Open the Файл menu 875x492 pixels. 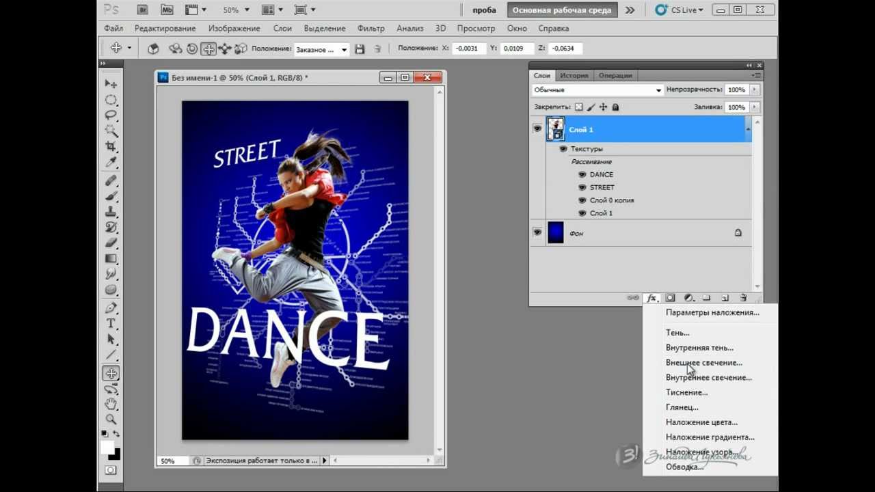[113, 28]
